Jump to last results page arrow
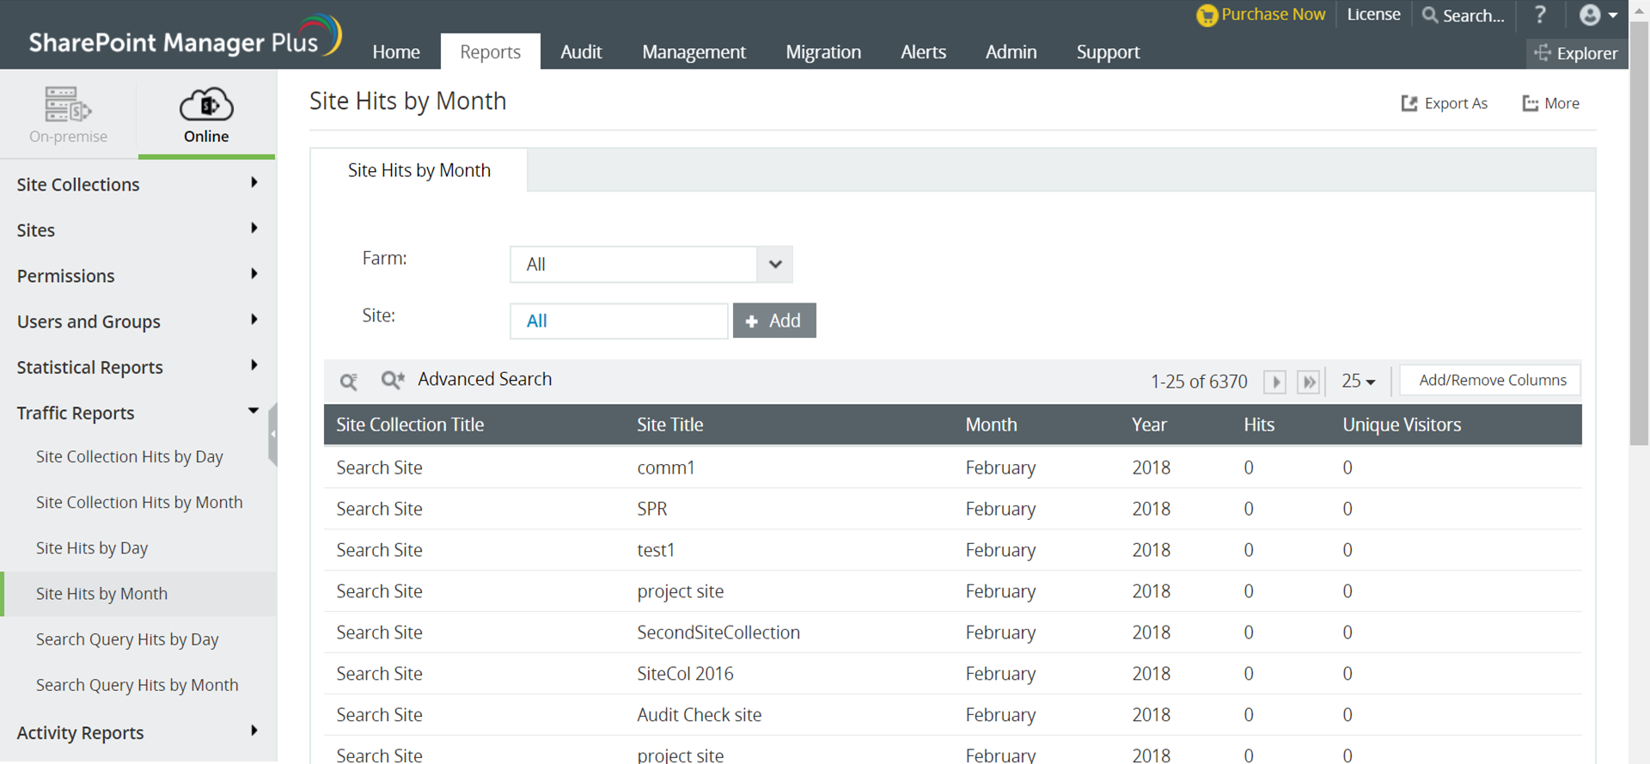This screenshot has width=1650, height=764. [1308, 382]
